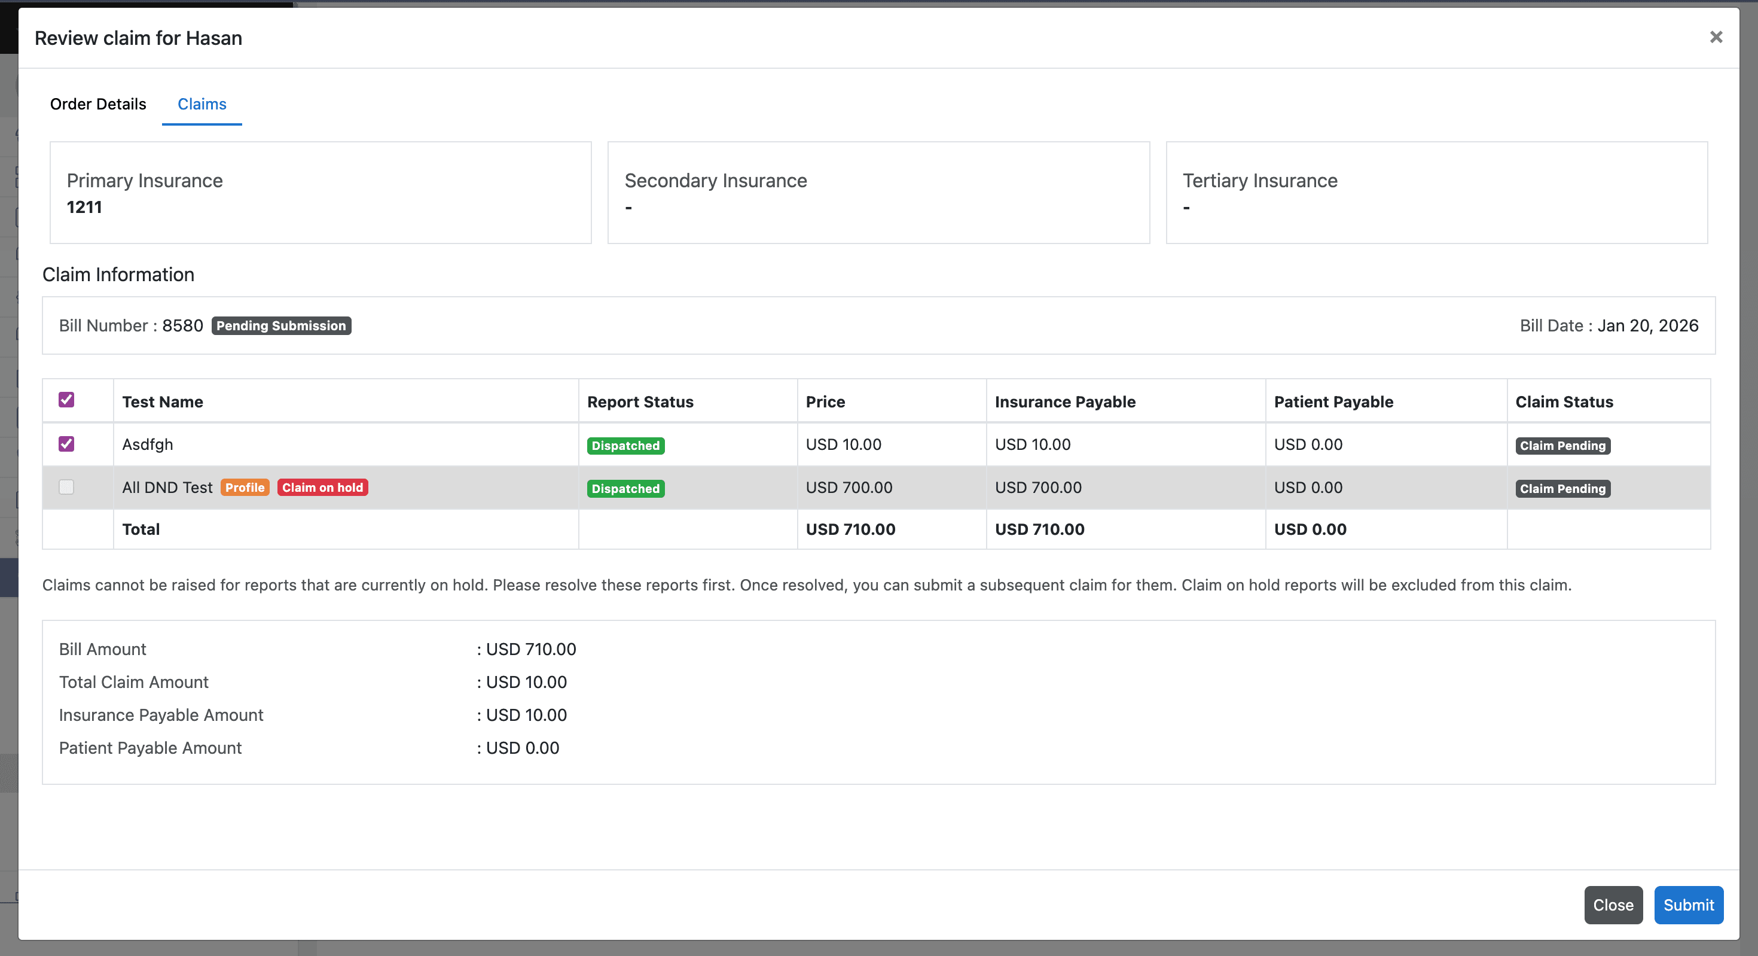Click the Bill Date Jan 20, 2026

coord(1609,325)
